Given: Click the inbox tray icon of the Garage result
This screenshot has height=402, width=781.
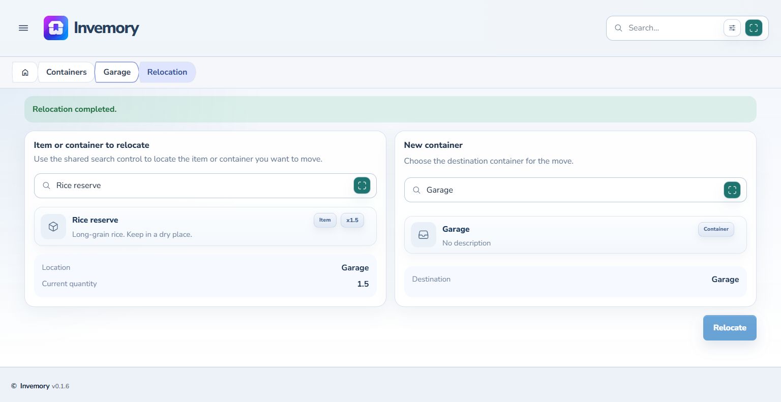Looking at the screenshot, I should click(x=424, y=235).
